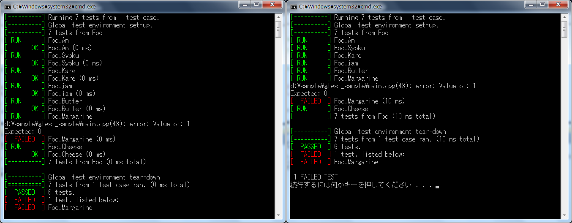Click main.cpp(43) error line in right window
This screenshot has height=223, width=572.
coord(383,86)
